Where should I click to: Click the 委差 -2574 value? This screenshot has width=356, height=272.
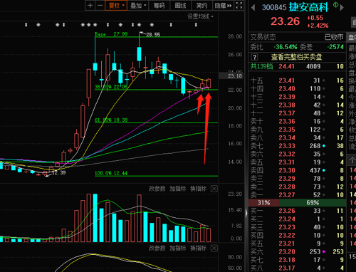pos(335,47)
